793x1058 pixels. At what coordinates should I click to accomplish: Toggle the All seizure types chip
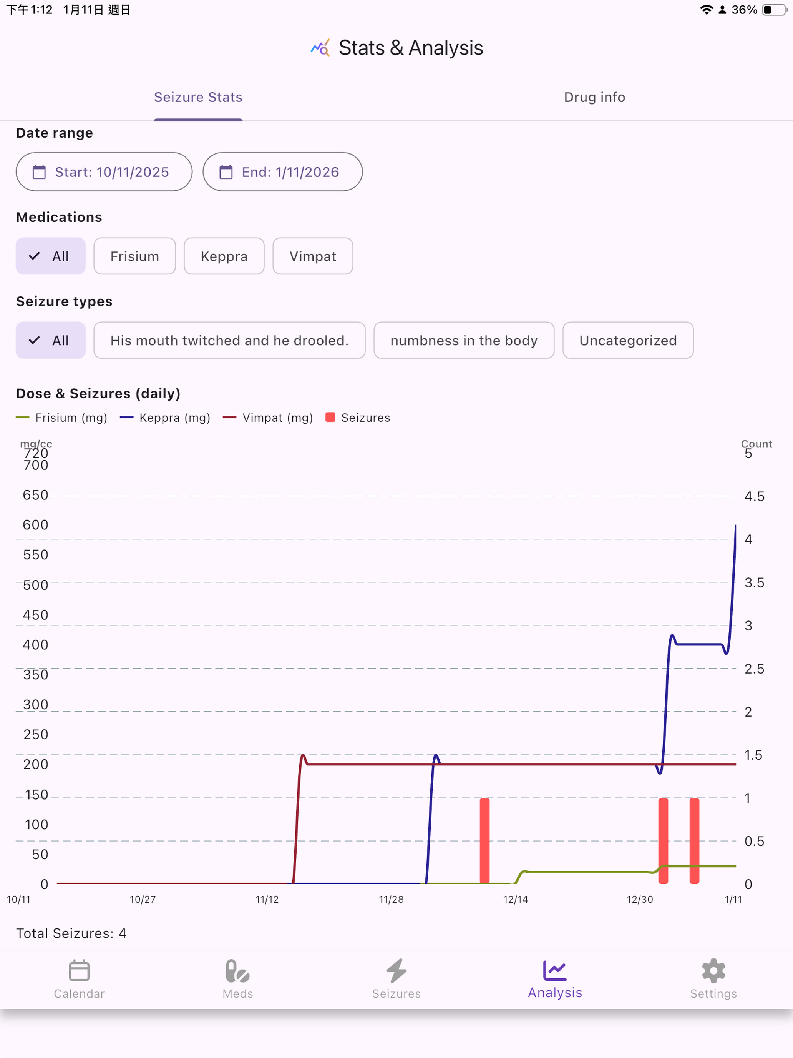pyautogui.click(x=51, y=340)
